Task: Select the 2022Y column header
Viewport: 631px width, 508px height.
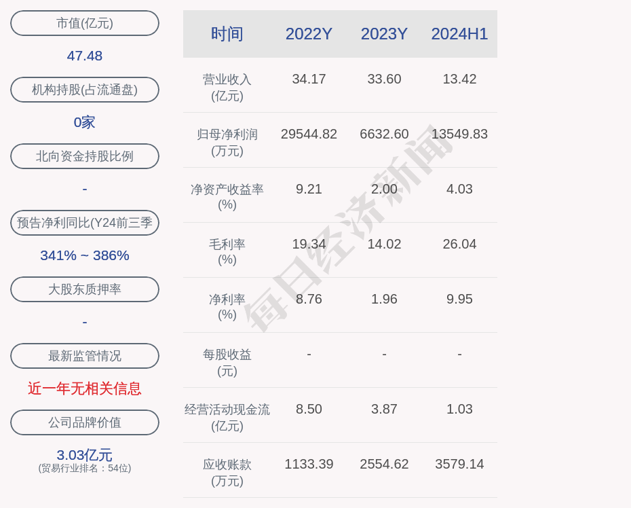Action: [x=309, y=34]
